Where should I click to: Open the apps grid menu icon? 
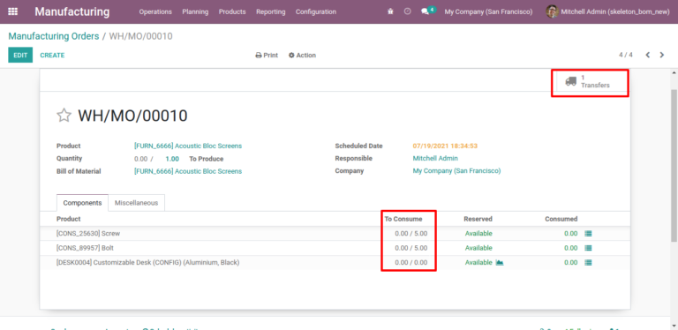click(x=13, y=11)
